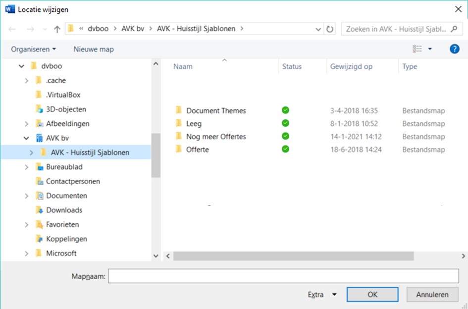Screen dimensions: 468x309
Task: Click the Favorieten star folder icon
Action: point(39,224)
